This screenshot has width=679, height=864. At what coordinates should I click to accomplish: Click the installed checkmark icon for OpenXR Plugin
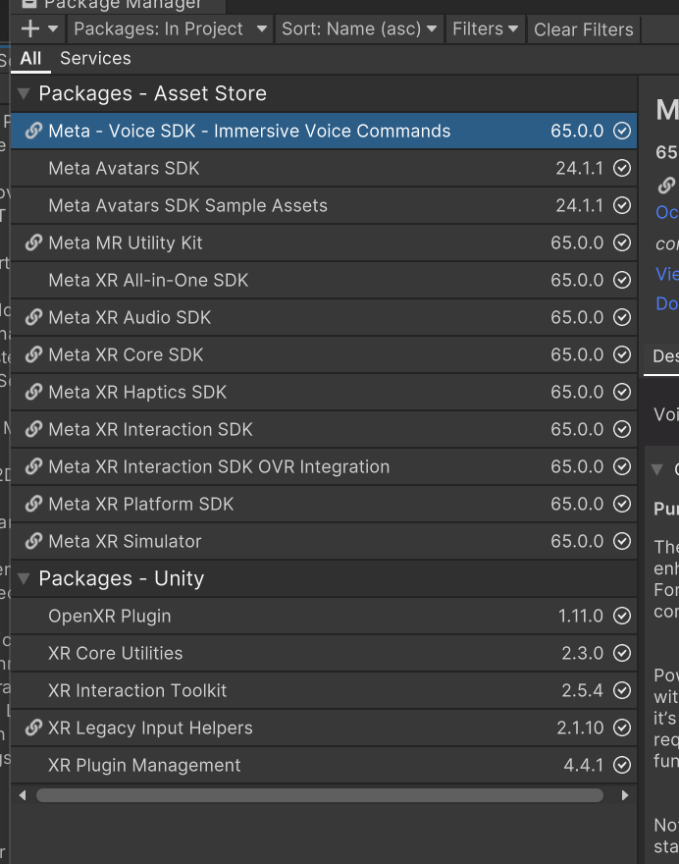(x=622, y=616)
